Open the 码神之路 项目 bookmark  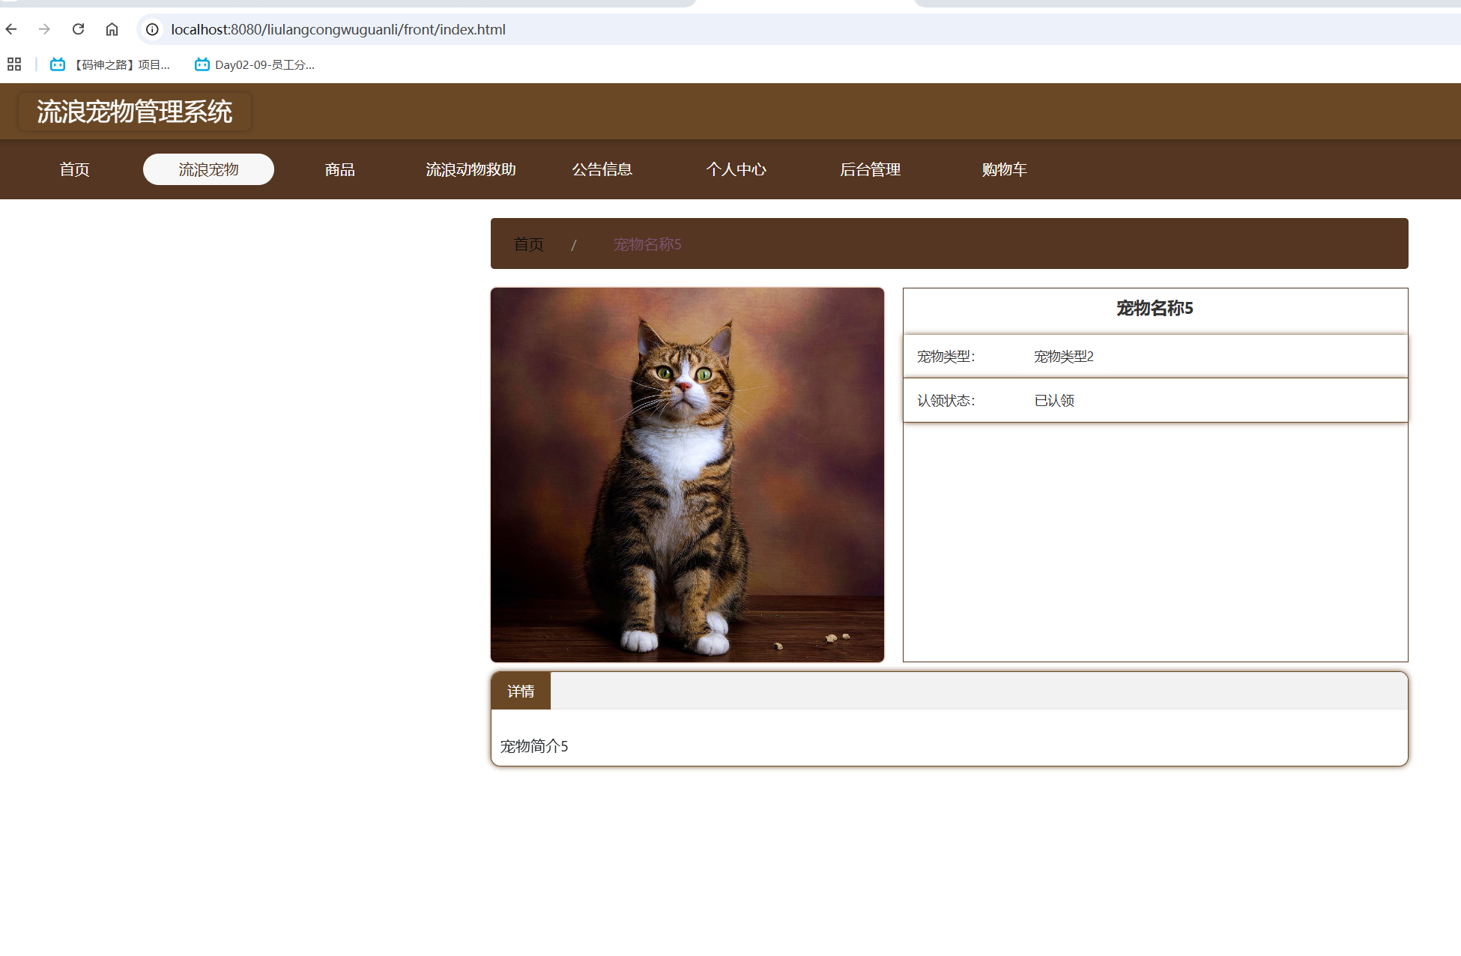(x=110, y=64)
